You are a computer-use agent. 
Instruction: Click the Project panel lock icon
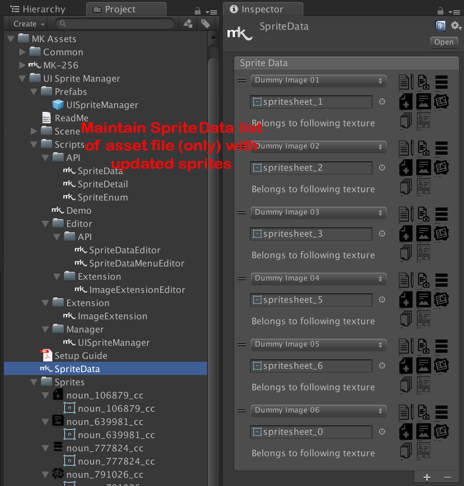point(198,12)
